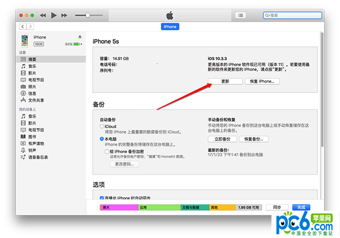Enable the 给 iPhone 备份加密 checkbox
Screen dimensions: 340x238
coord(107,151)
